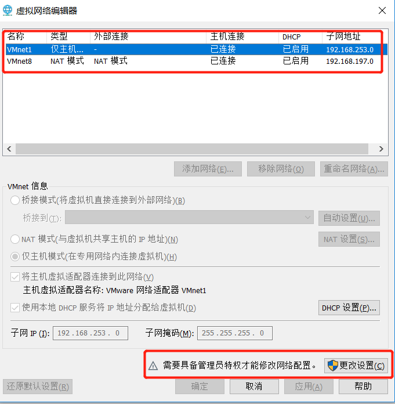
Task: Click the left arrow of horizontal scrollbar
Action: (9, 149)
